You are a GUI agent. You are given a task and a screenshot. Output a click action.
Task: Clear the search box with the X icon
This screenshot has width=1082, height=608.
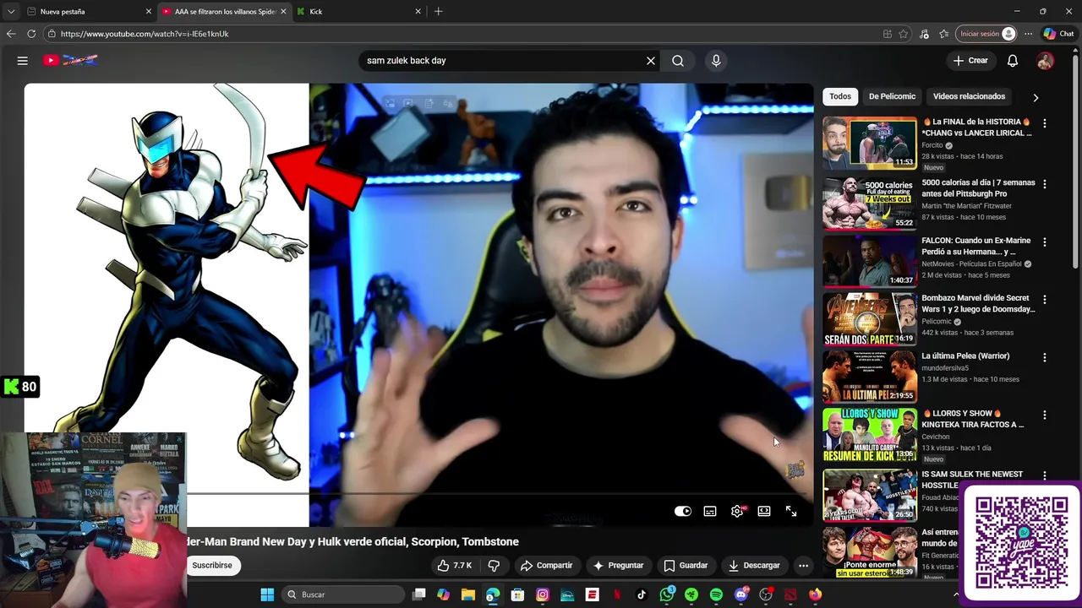(x=651, y=61)
